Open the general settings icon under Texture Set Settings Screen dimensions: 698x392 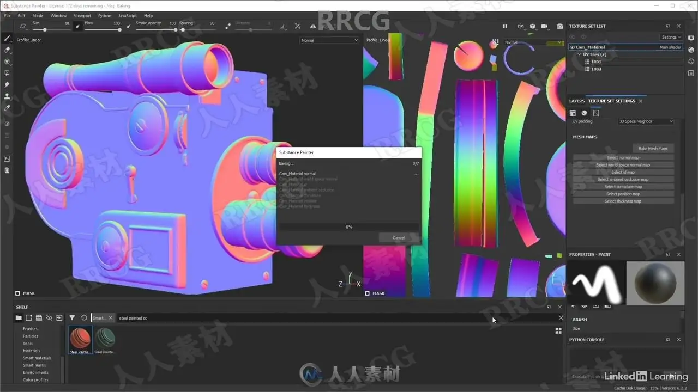pos(573,113)
